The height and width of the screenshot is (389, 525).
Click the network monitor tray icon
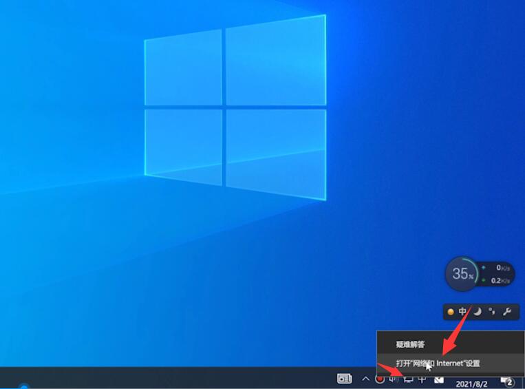[x=408, y=379]
